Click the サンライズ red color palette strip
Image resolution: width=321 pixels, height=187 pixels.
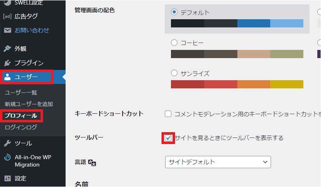click(237, 84)
